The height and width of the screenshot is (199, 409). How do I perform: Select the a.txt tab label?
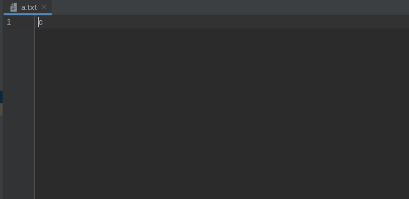click(29, 7)
